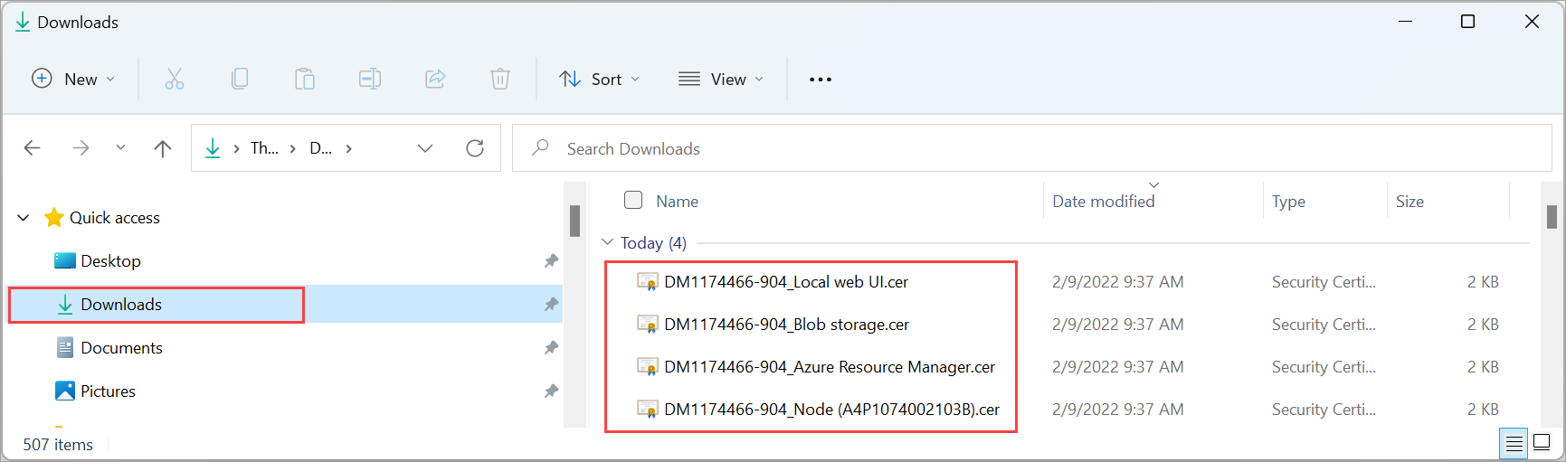Open recent locations dropdown arrow
Image resolution: width=1566 pixels, height=462 pixels.
[120, 148]
